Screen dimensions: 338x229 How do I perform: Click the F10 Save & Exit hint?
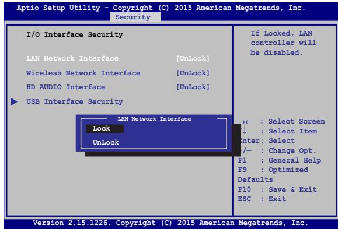point(277,189)
